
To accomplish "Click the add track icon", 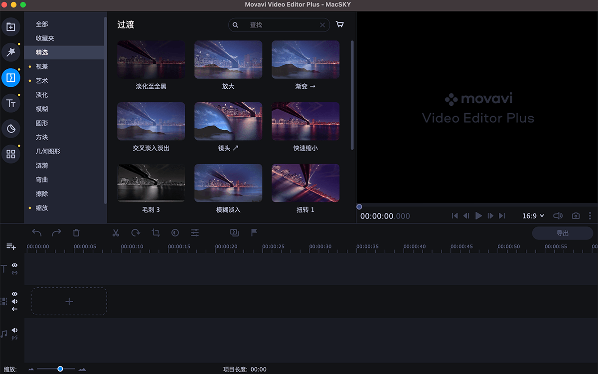I will [11, 246].
